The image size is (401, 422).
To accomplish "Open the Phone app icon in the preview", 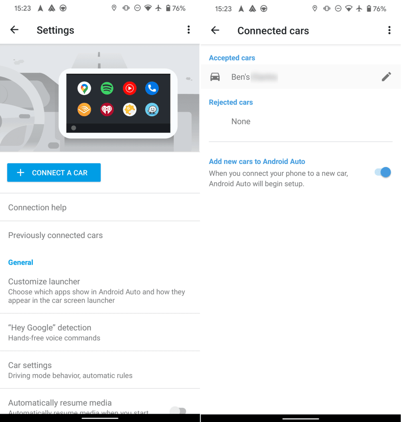I will pos(152,89).
